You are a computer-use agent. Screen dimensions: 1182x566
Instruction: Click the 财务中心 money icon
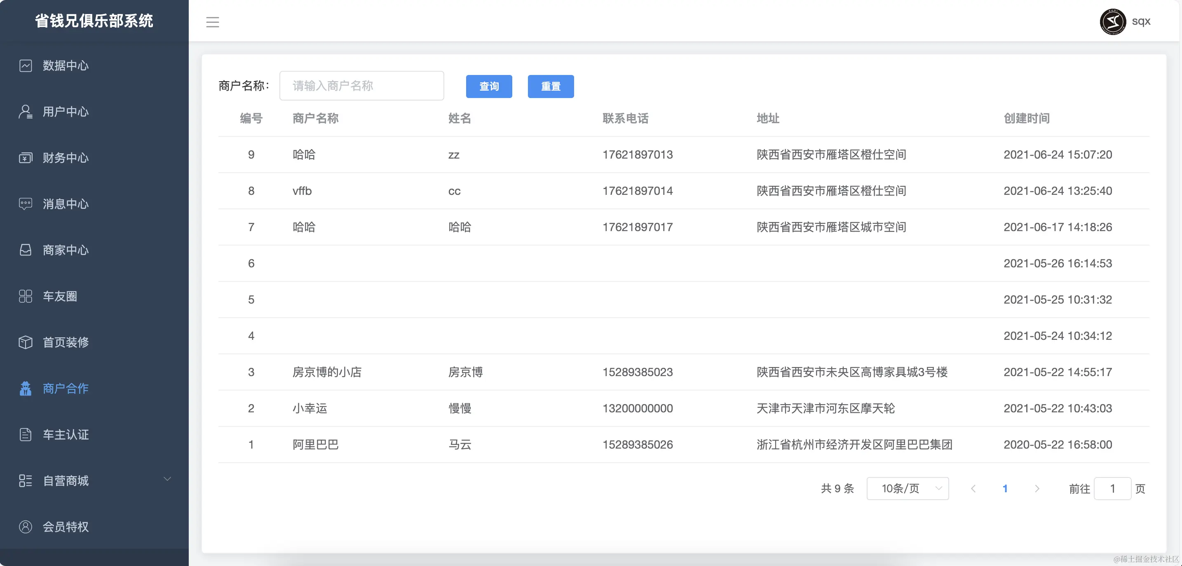coord(26,158)
